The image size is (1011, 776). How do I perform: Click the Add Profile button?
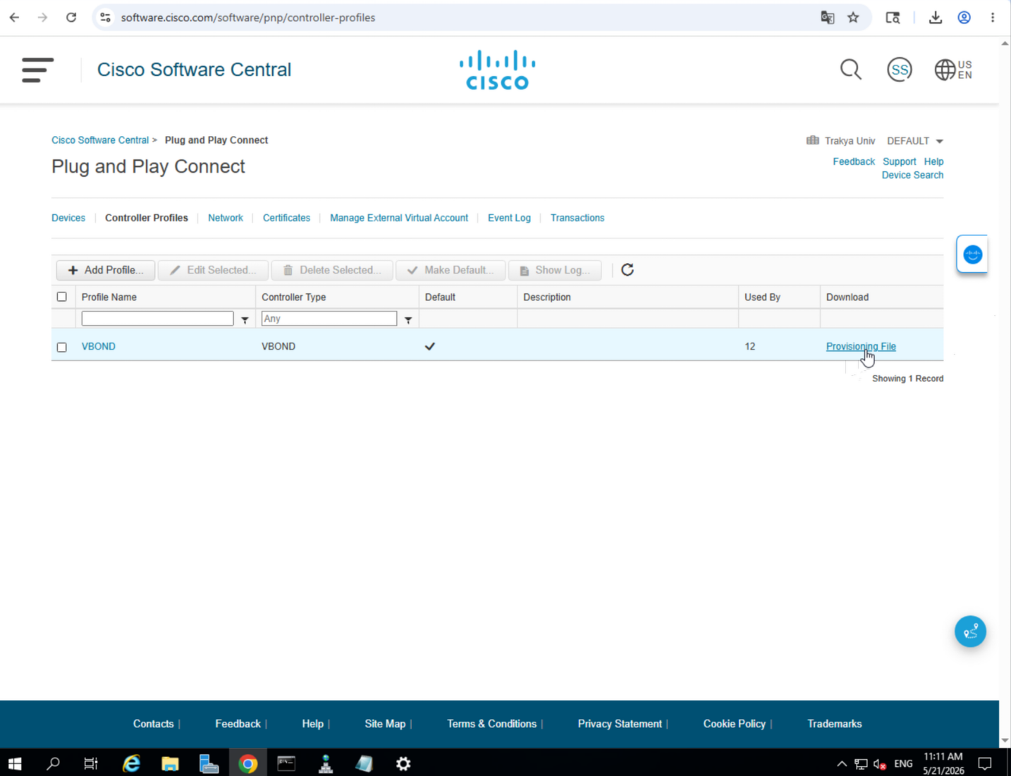pos(106,270)
